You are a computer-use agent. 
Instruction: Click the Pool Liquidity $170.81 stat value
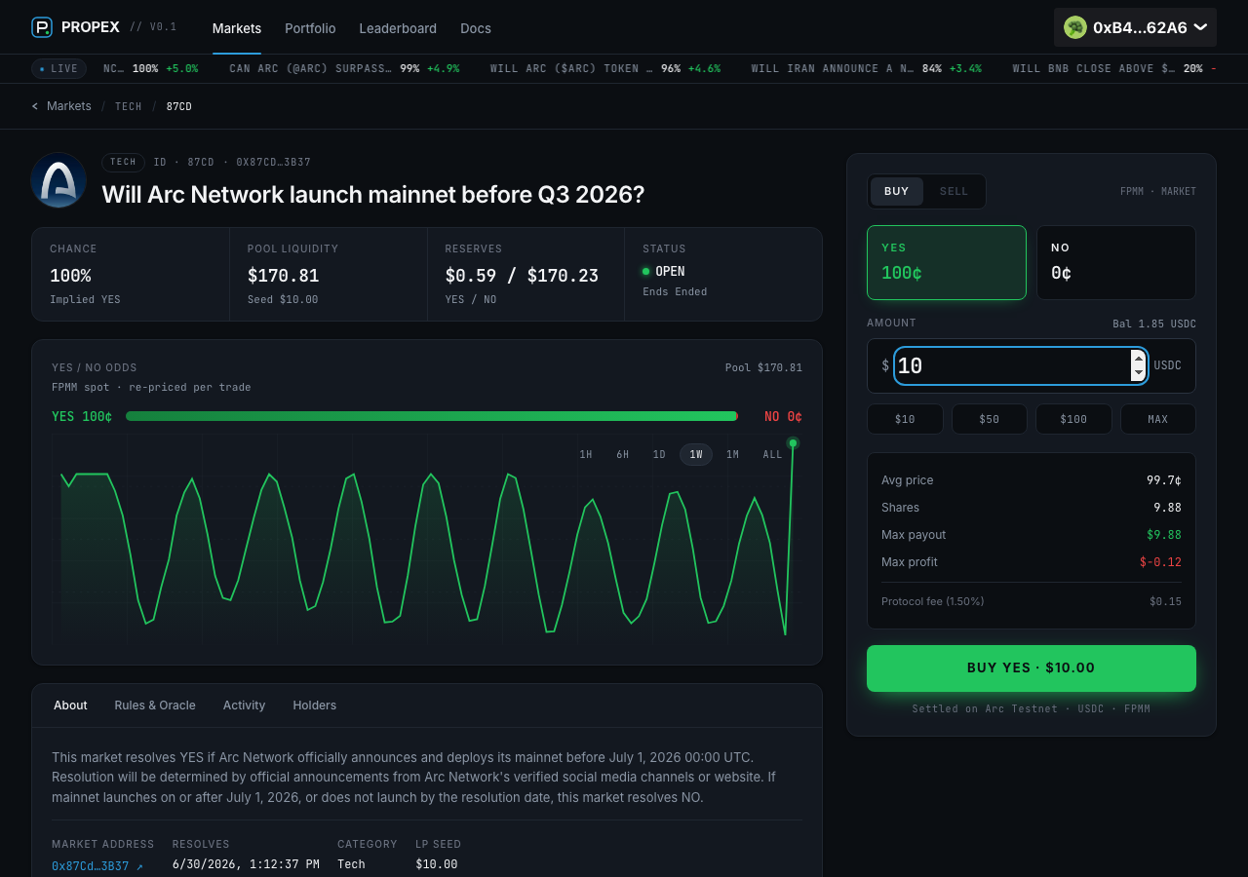tap(284, 276)
